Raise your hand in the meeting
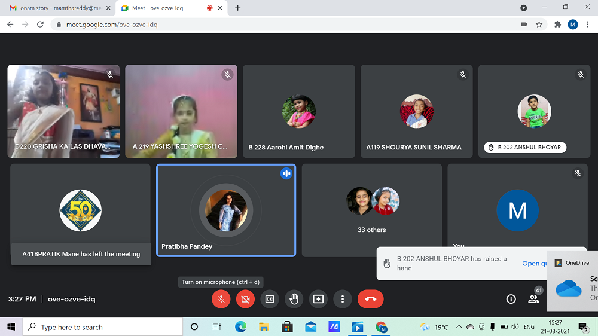The height and width of the screenshot is (336, 598). [x=294, y=299]
